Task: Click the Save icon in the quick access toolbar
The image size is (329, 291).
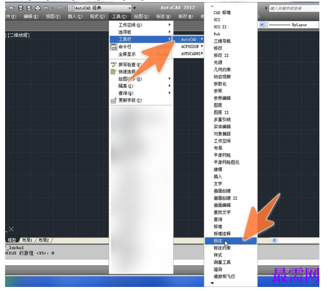Action: pyautogui.click(x=21, y=8)
